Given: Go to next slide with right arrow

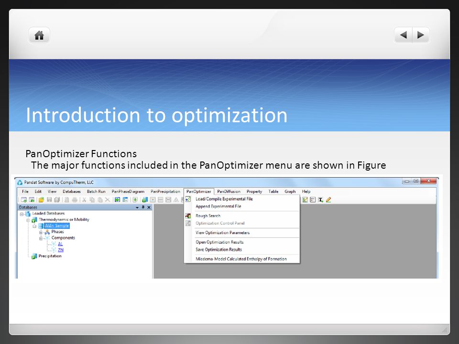Looking at the screenshot, I should (421, 35).
